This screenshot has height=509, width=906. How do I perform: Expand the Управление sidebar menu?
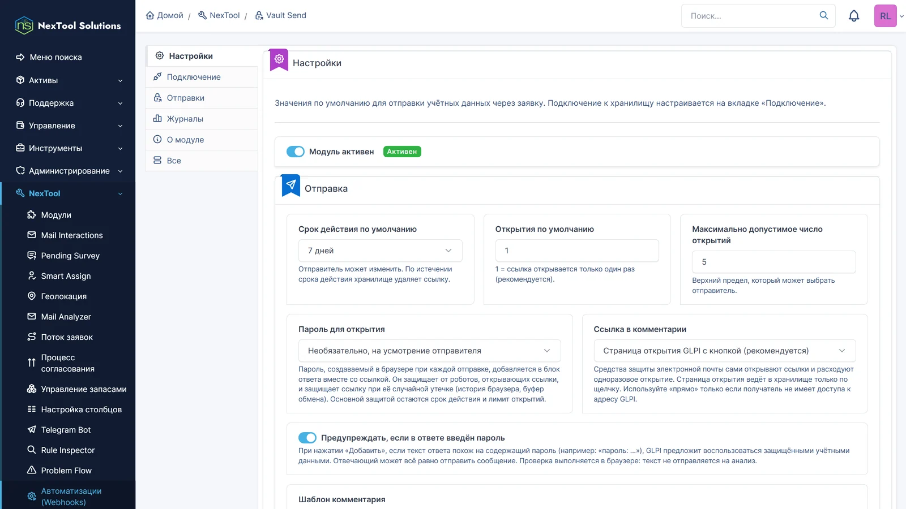(x=68, y=126)
